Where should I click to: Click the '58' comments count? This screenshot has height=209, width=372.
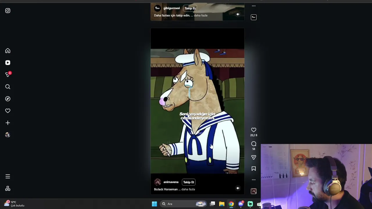(x=254, y=149)
